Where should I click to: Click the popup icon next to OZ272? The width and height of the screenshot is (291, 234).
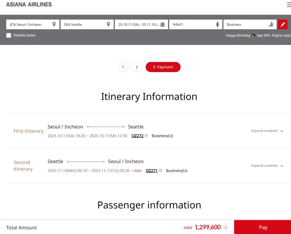(146, 136)
